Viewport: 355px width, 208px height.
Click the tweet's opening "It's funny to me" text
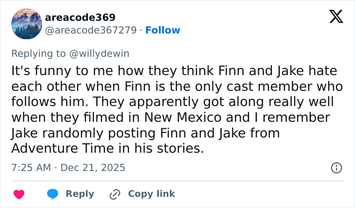pos(50,70)
